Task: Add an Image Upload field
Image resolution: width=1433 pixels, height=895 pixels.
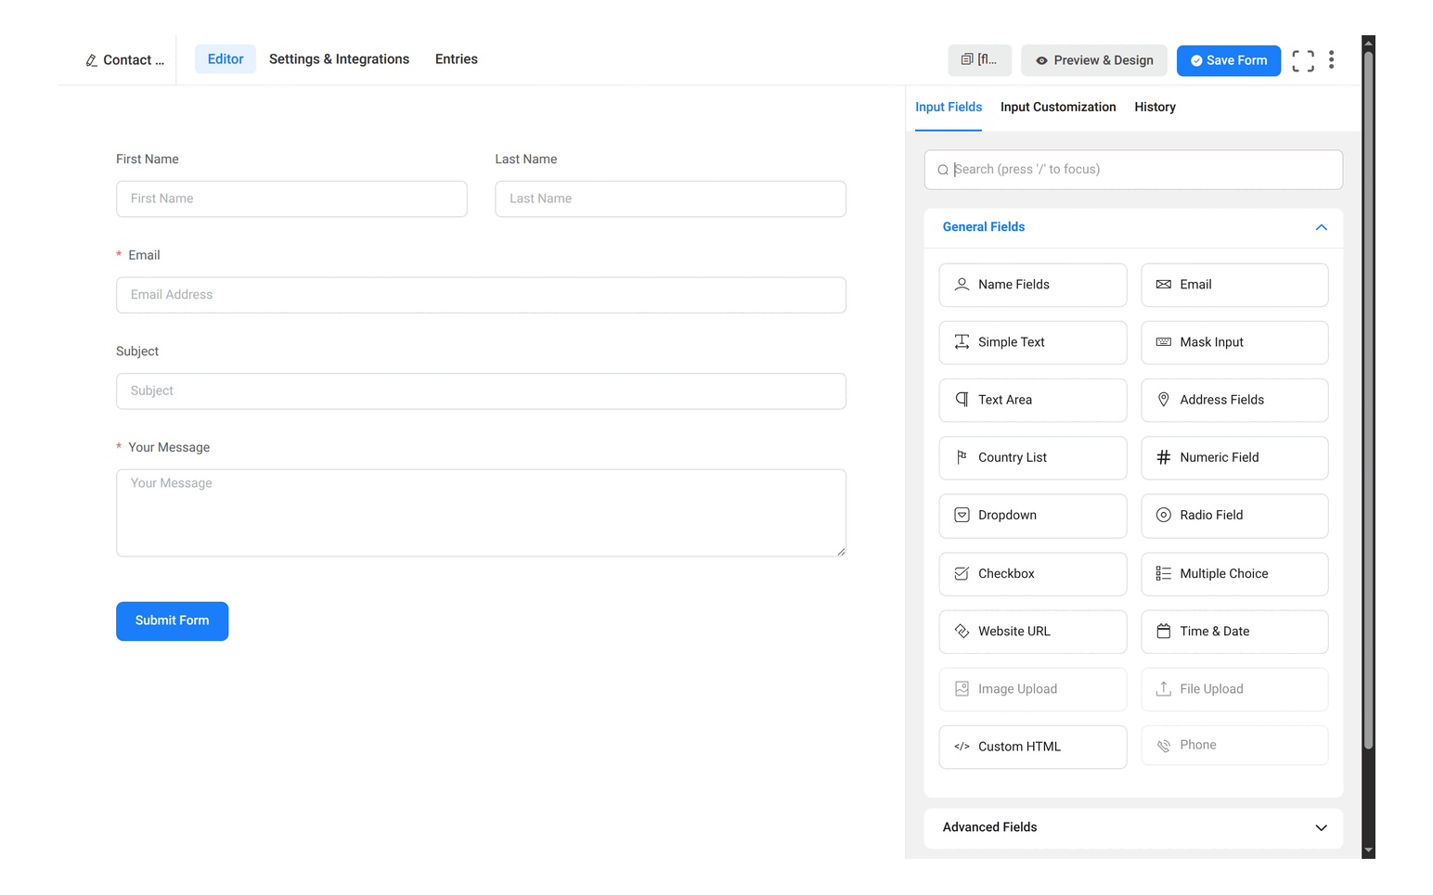Action: 1032,689
